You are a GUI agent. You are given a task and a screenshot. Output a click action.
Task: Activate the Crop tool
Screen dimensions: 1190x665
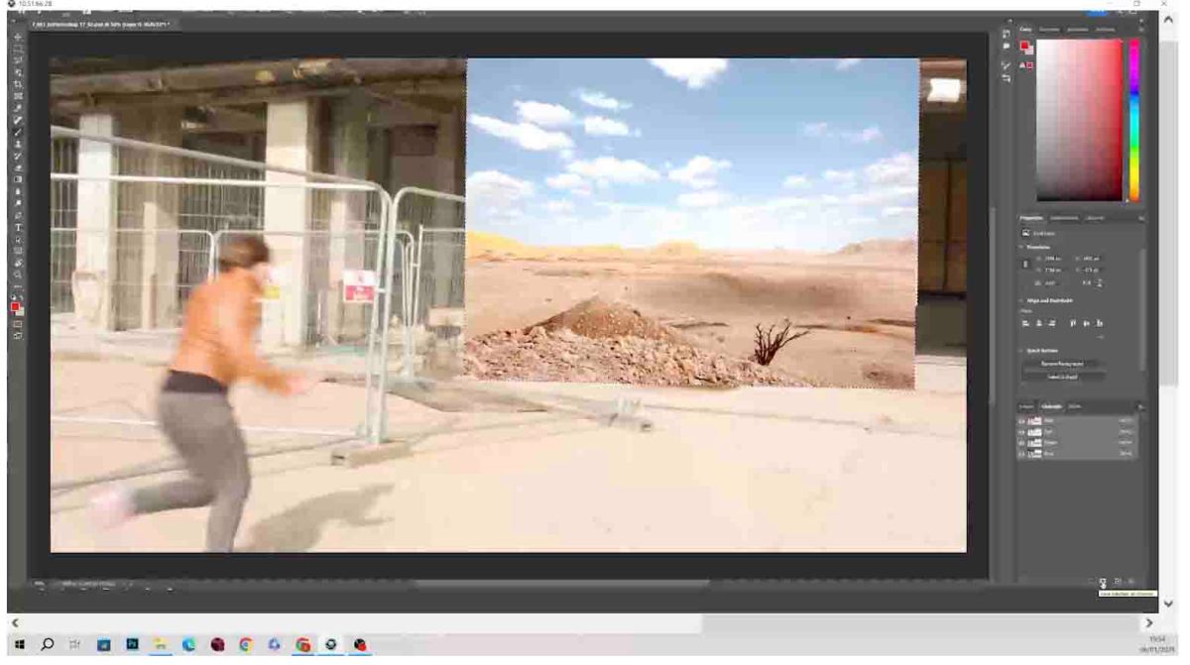[x=18, y=82]
